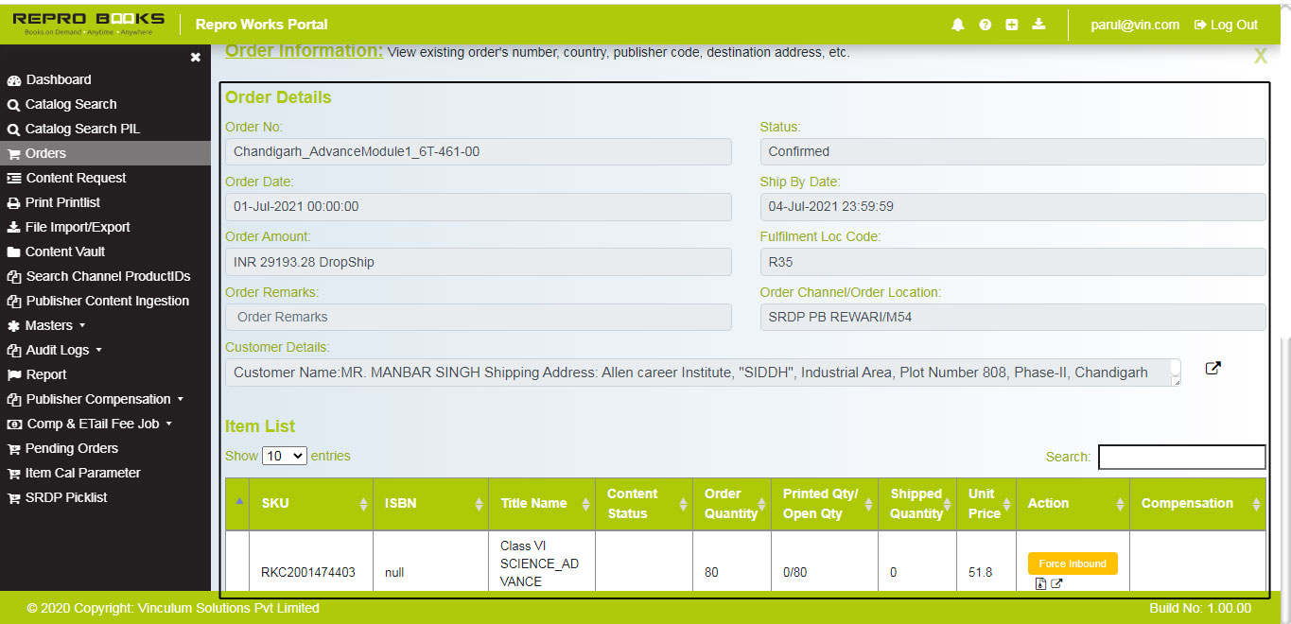Open customer details external link icon
Image resolution: width=1291 pixels, height=624 pixels.
[1212, 369]
